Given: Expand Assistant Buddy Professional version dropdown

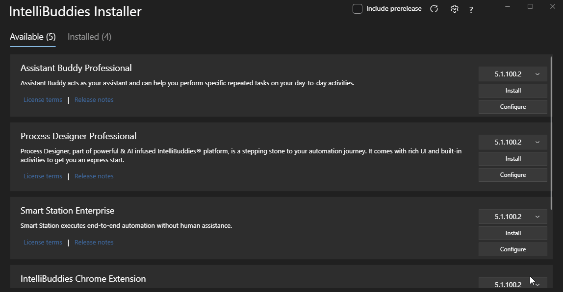Looking at the screenshot, I should [513, 74].
